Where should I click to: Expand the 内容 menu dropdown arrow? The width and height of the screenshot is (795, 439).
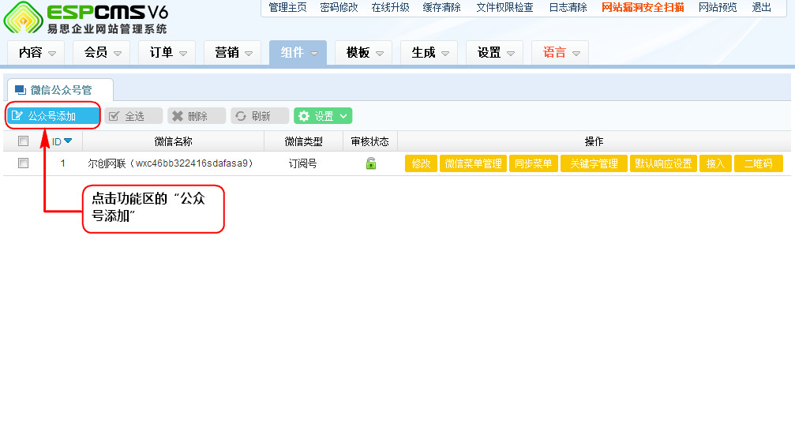[52, 53]
